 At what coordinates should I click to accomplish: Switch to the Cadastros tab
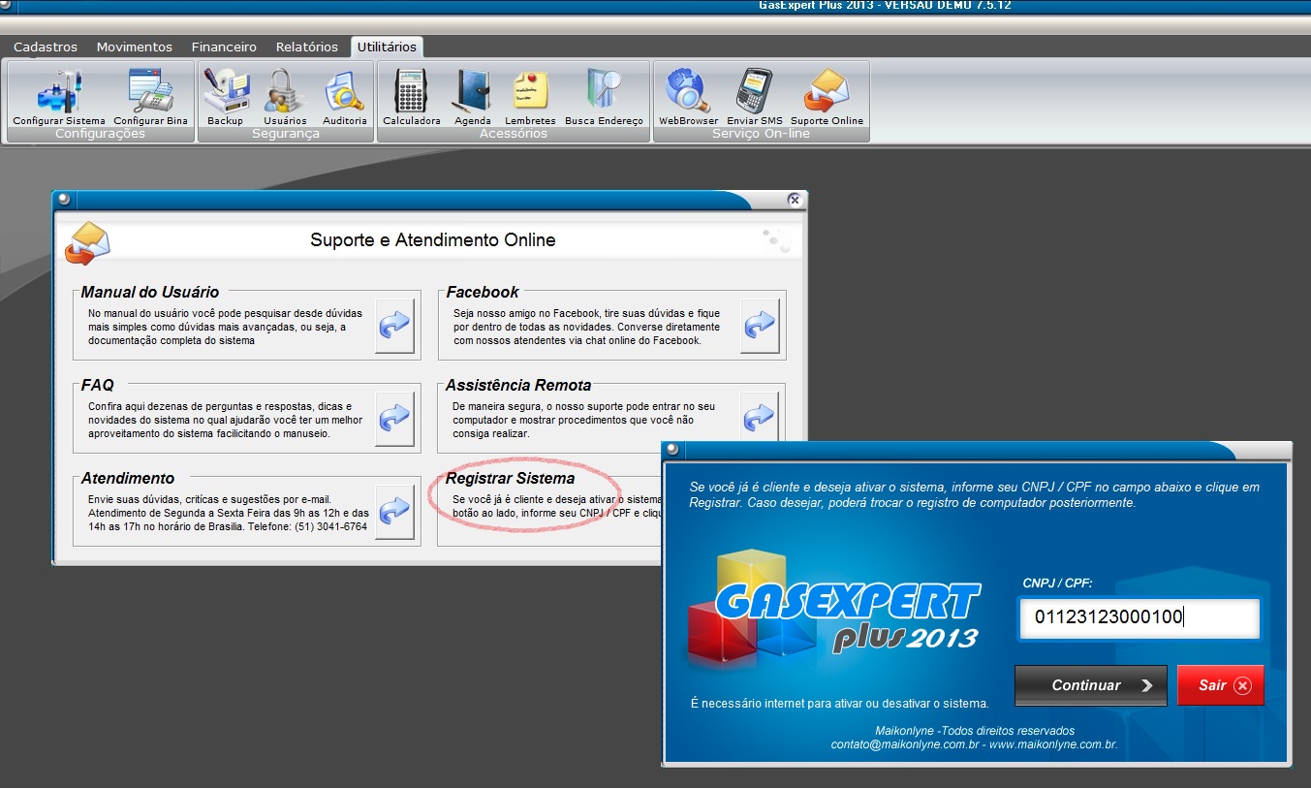(46, 47)
